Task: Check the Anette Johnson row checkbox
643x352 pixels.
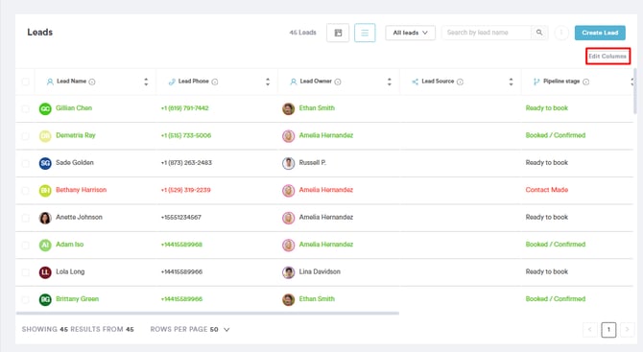Action: pos(25,218)
